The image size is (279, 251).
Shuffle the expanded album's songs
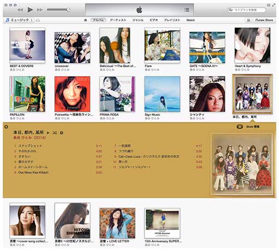[55, 133]
